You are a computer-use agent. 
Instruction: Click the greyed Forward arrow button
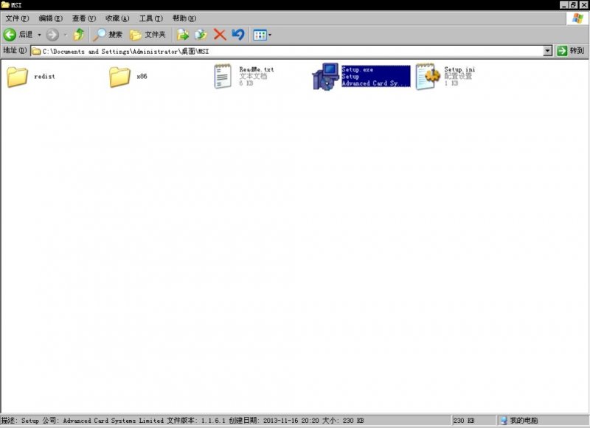click(x=52, y=35)
